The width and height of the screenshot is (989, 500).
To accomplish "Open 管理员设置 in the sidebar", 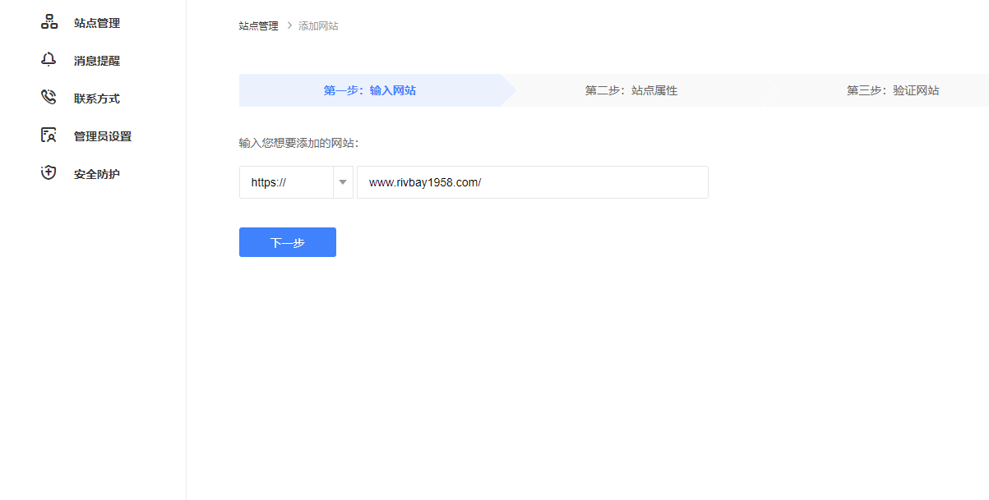I will (x=103, y=136).
